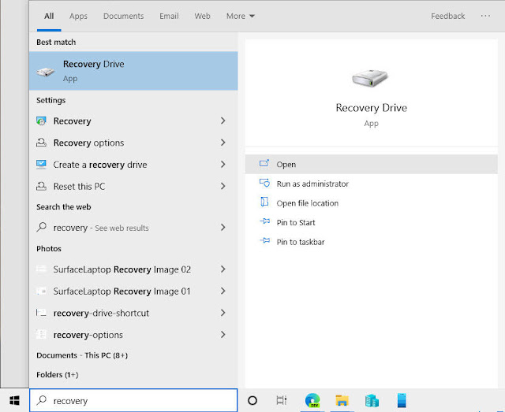This screenshot has height=412, width=505.
Task: Expand the recovery-options result arrow
Action: [x=223, y=335]
